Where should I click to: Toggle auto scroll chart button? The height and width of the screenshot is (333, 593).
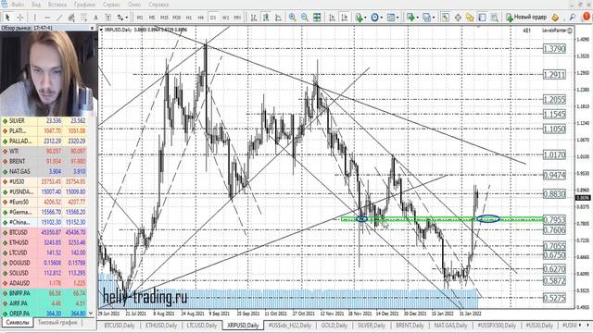tap(332, 18)
